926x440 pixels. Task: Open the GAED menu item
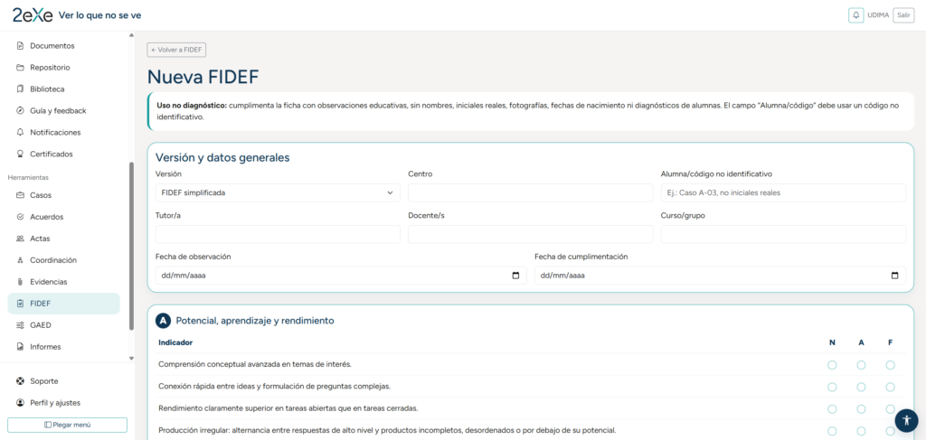[x=64, y=325]
